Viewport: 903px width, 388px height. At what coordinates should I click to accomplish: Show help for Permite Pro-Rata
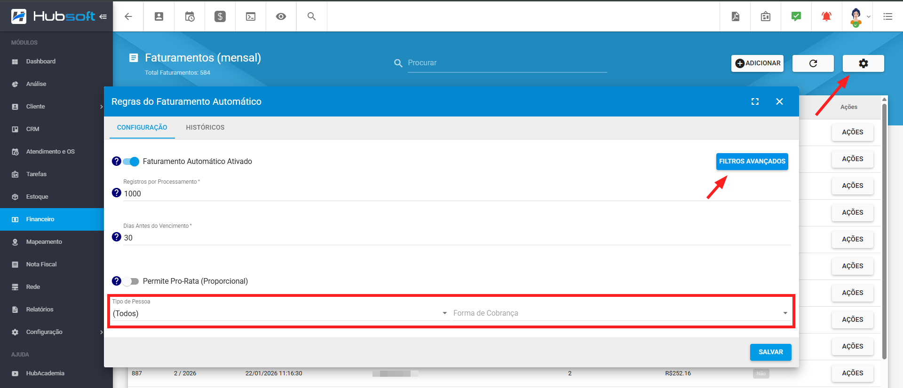117,281
